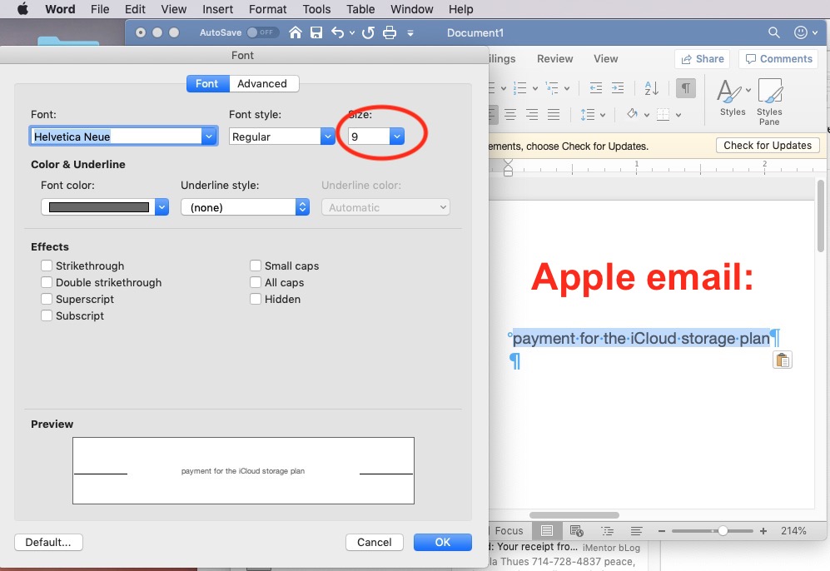The image size is (830, 571).
Task: Align text to the right
Action: tap(532, 114)
